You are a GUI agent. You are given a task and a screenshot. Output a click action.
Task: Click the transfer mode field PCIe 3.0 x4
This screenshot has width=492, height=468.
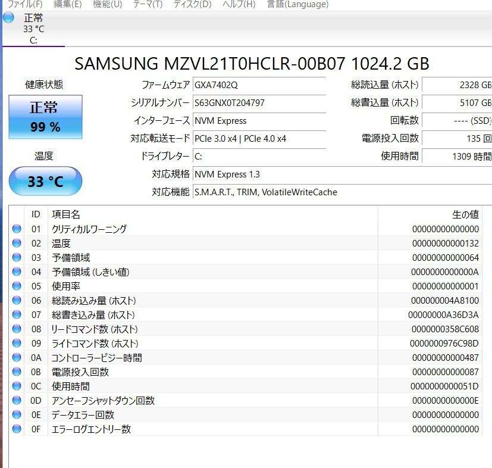[x=259, y=139]
